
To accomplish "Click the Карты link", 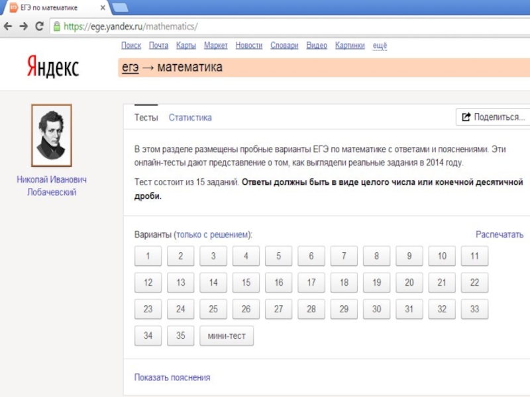I will (x=185, y=46).
